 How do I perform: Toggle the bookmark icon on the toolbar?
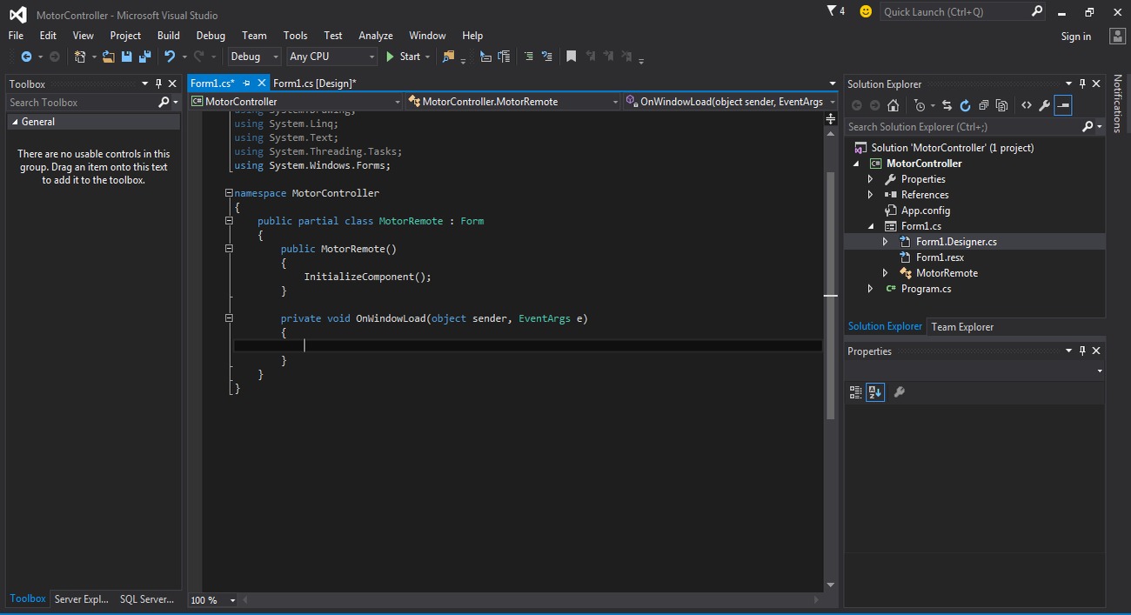point(571,56)
